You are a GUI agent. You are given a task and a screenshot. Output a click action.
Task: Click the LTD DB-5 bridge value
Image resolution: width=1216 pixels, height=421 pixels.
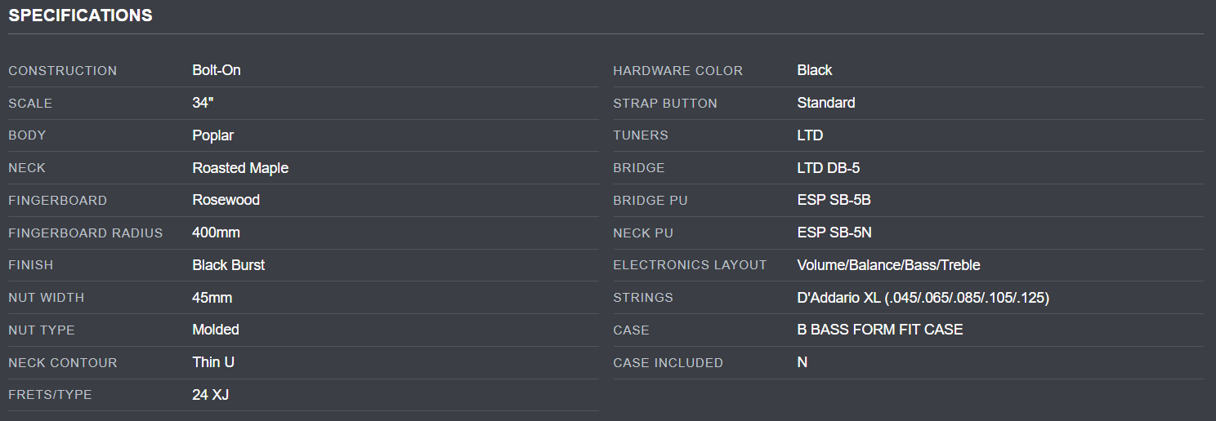click(829, 168)
